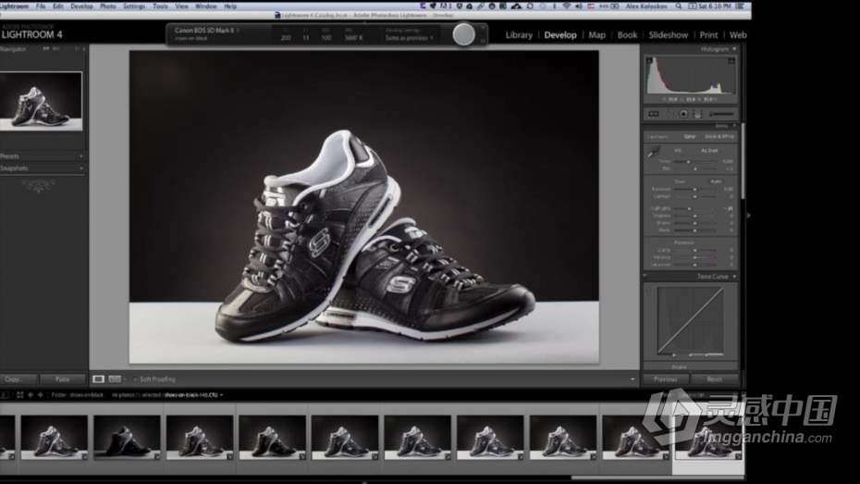Toggle the Soft Proofing checkbox

[x=135, y=379]
